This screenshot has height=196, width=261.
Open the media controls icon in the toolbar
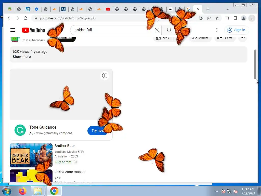click(227, 18)
